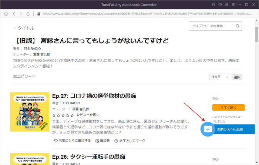259x165 pixels.
Task: Click the URL address field
Action: (147, 14)
